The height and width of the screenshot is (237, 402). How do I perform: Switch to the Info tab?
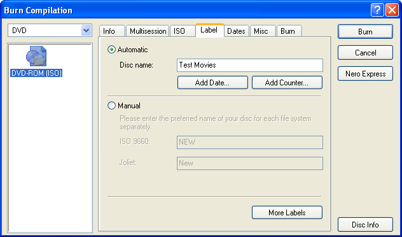coord(112,31)
